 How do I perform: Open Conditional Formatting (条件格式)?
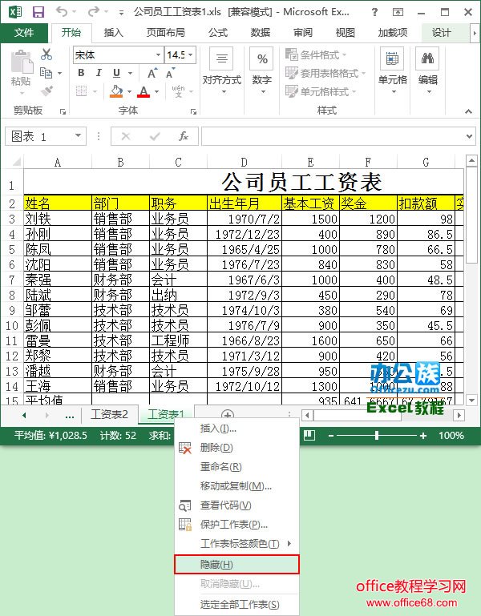click(316, 54)
